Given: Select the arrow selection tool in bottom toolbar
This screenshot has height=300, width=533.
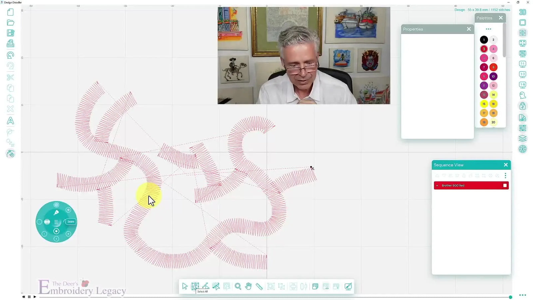Looking at the screenshot, I should pyautogui.click(x=185, y=286).
